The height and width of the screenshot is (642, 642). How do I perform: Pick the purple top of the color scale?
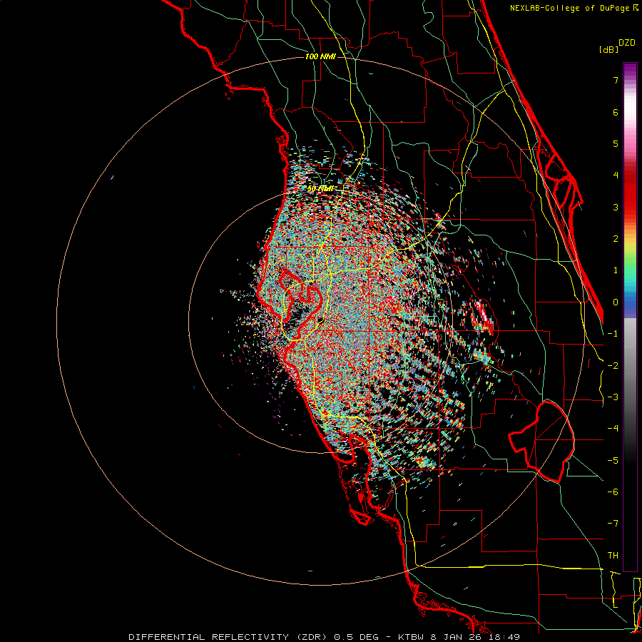pos(630,68)
